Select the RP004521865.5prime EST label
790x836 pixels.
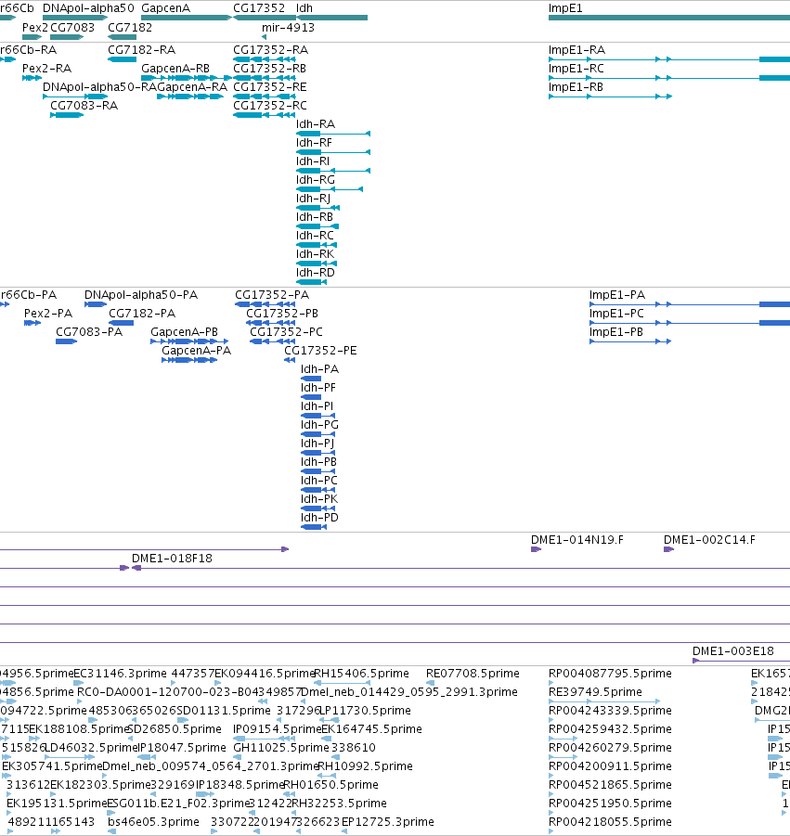coord(610,785)
